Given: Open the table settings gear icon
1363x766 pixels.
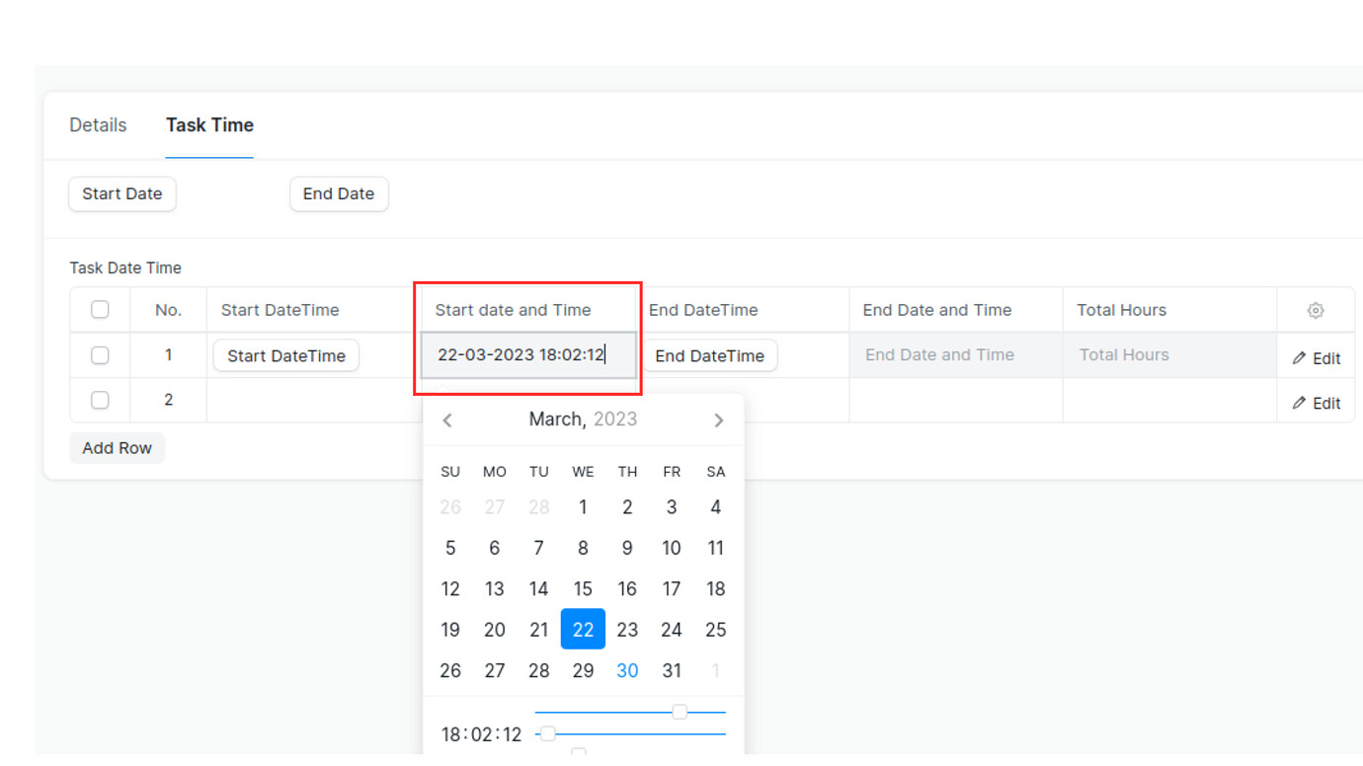Looking at the screenshot, I should pyautogui.click(x=1315, y=310).
